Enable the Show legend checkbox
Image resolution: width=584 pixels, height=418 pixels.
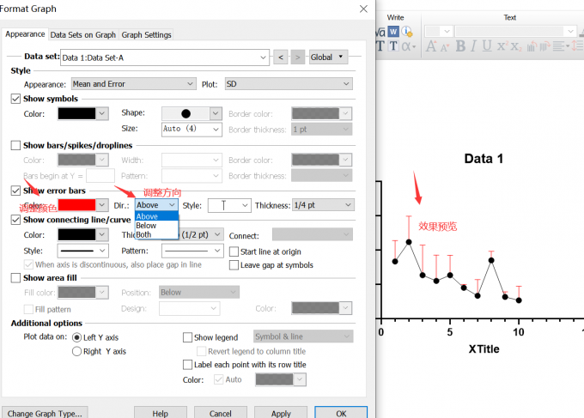[x=188, y=337]
